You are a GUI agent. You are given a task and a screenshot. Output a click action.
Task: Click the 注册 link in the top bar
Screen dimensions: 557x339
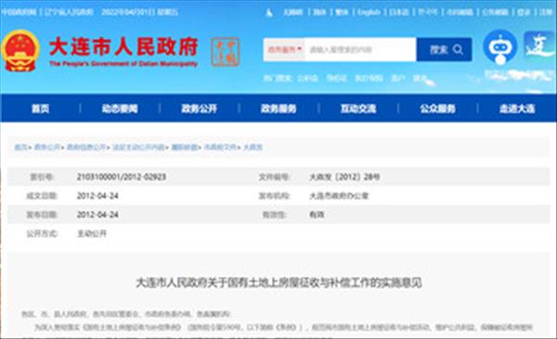546,12
